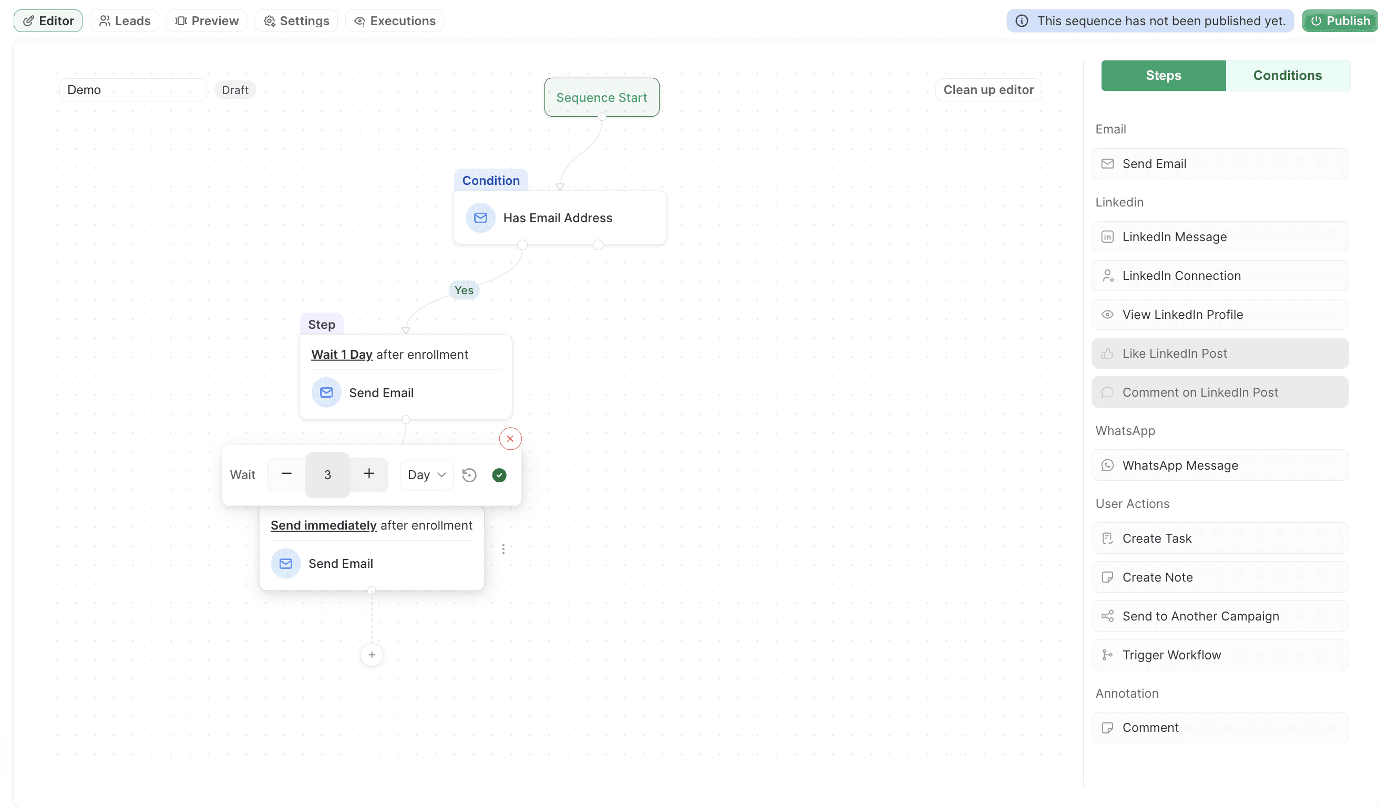
Task: Add a Send to Another Campaign action
Action: (1220, 616)
